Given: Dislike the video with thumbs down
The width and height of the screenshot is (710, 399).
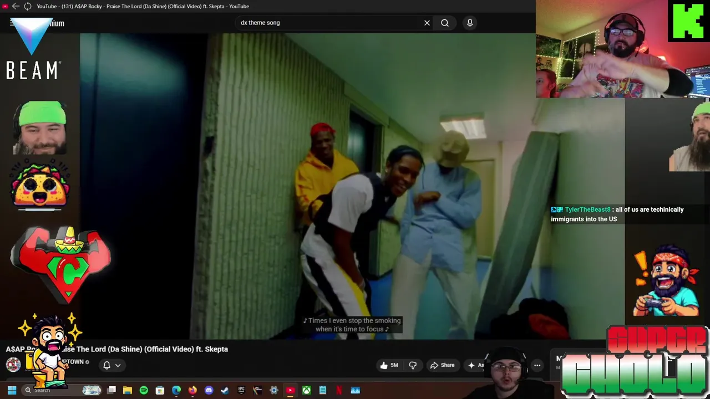Looking at the screenshot, I should tap(413, 365).
